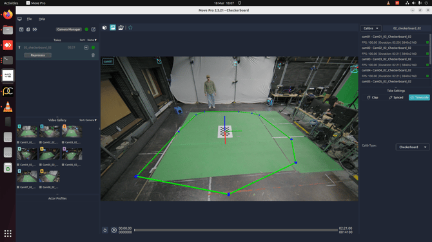Choose the Synced sync option
The image size is (432, 242).
coord(396,98)
